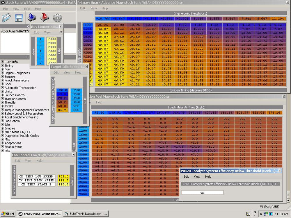The width and height of the screenshot is (291, 218).
Task: Expand the Diagnostic Trouble Codes node
Action: click(3, 136)
